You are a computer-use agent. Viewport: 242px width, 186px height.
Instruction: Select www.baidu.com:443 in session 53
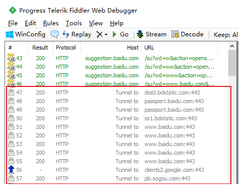pos(170,144)
